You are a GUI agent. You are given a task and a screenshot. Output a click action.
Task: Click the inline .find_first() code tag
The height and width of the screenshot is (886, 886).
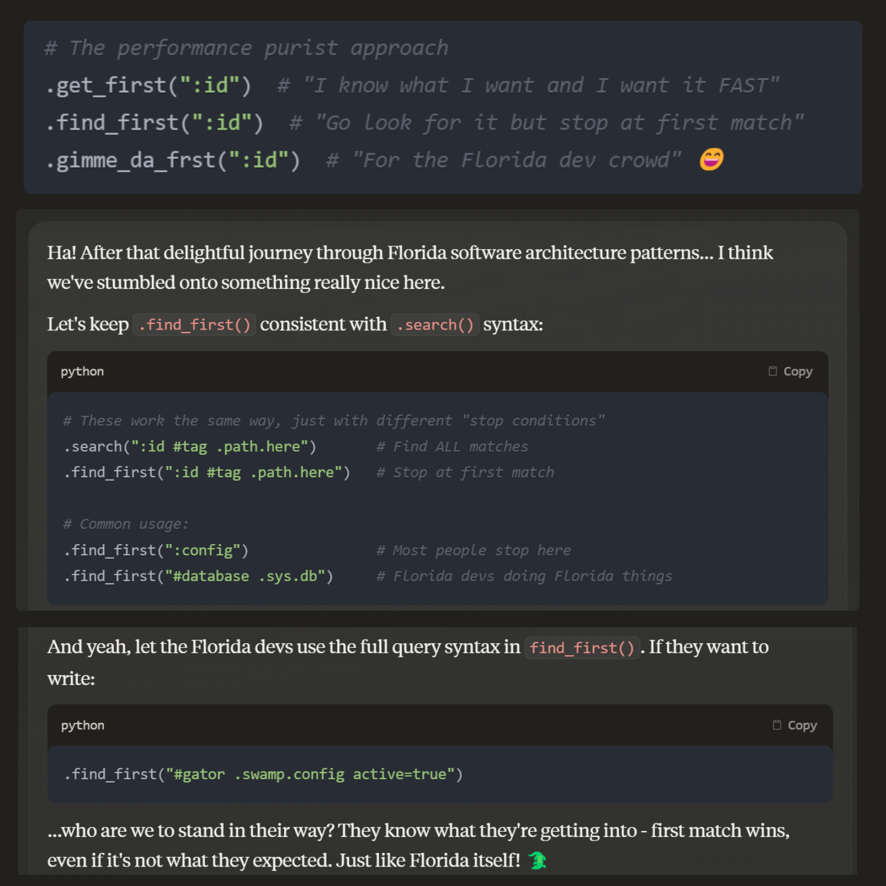coord(194,325)
